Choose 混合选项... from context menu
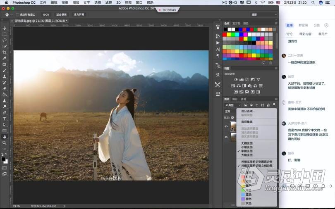Screen dimensions: 335x209 248,111
